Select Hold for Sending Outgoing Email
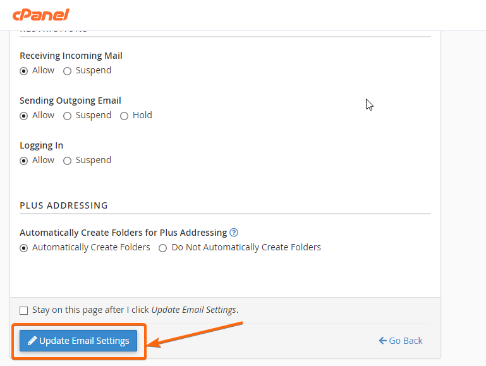The width and height of the screenshot is (486, 366). (x=124, y=116)
